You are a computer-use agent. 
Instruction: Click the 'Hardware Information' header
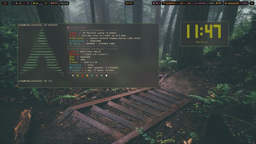[x=92, y=30]
